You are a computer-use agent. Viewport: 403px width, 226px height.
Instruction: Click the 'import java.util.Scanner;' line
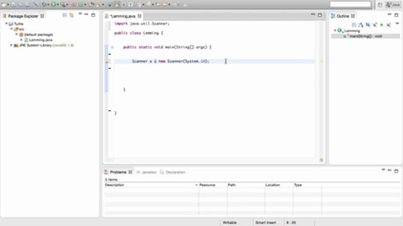[x=142, y=24]
